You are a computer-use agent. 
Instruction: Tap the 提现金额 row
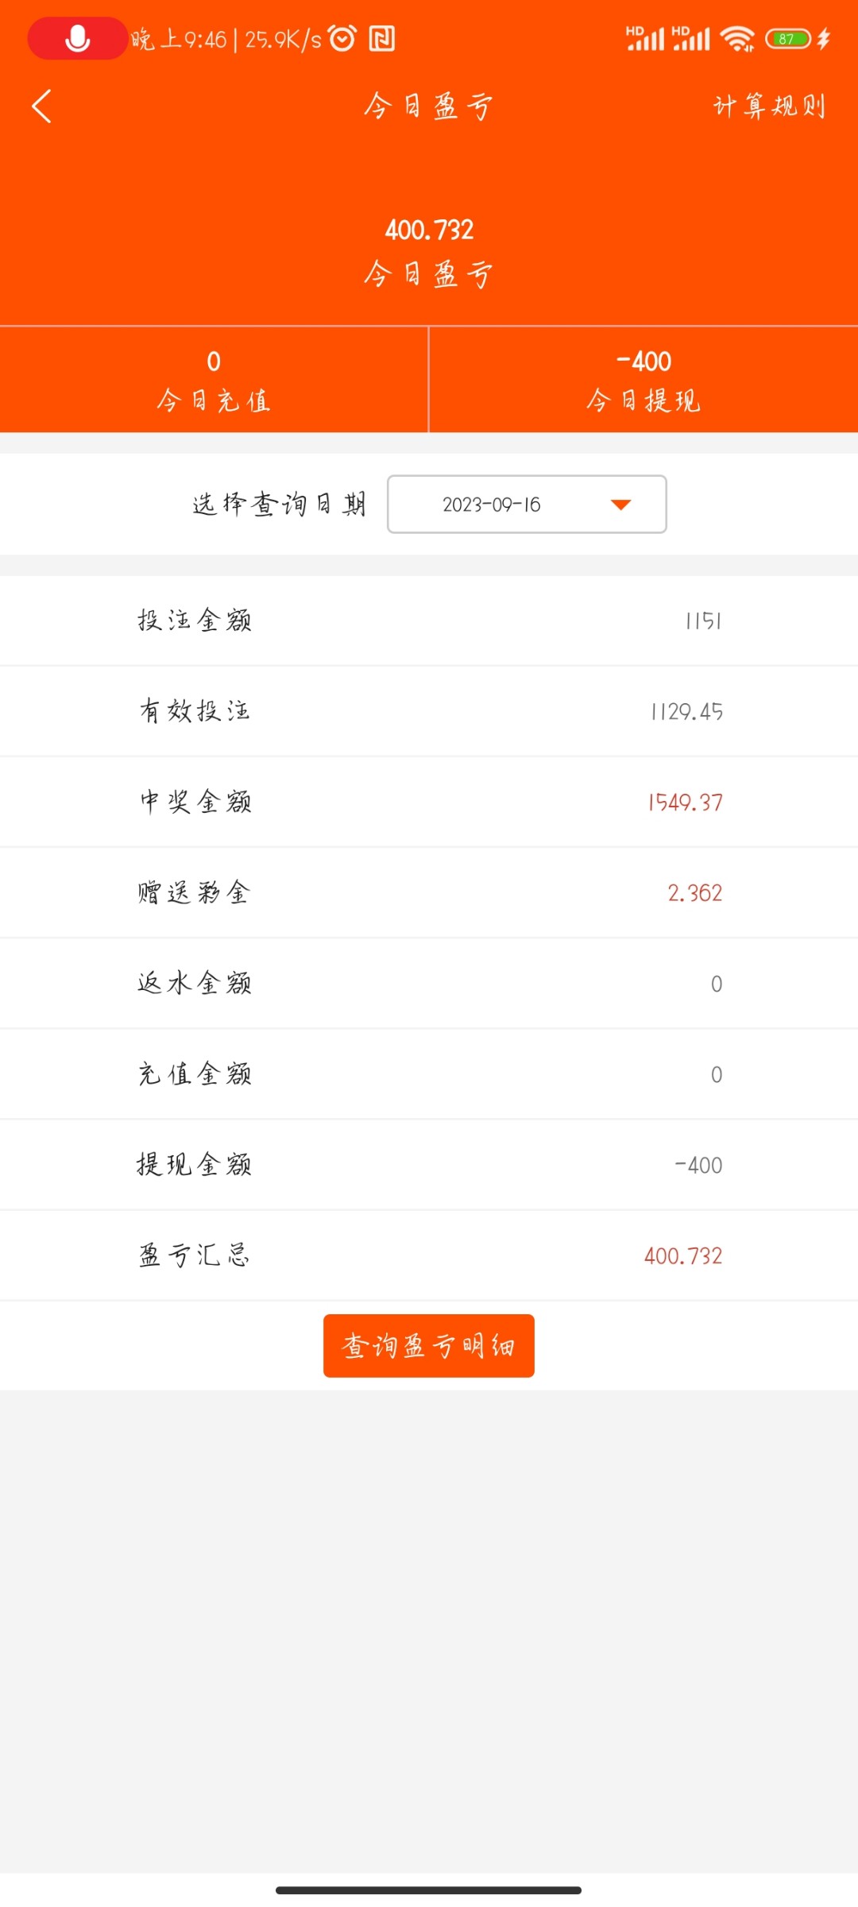tap(429, 1165)
